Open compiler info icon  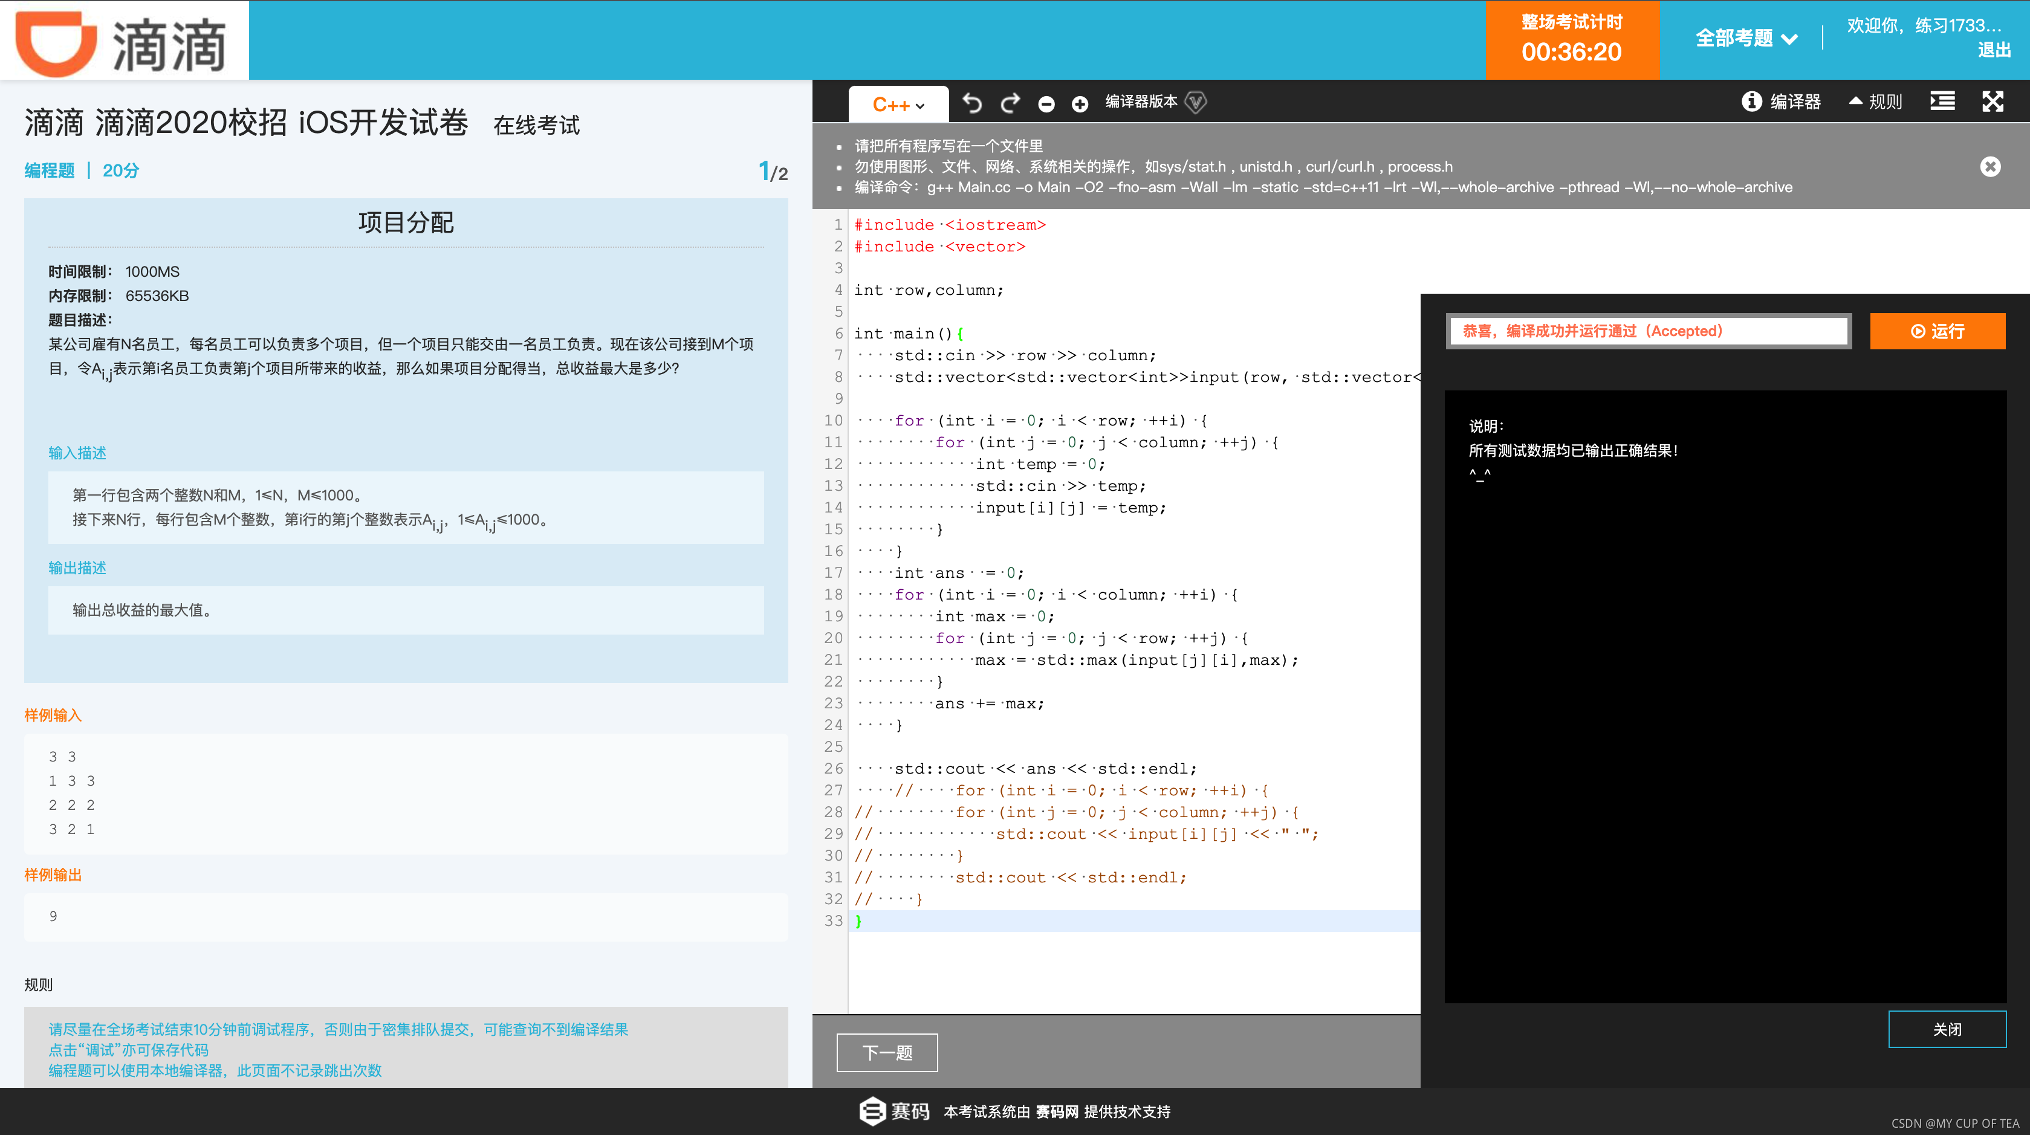pos(1751,102)
